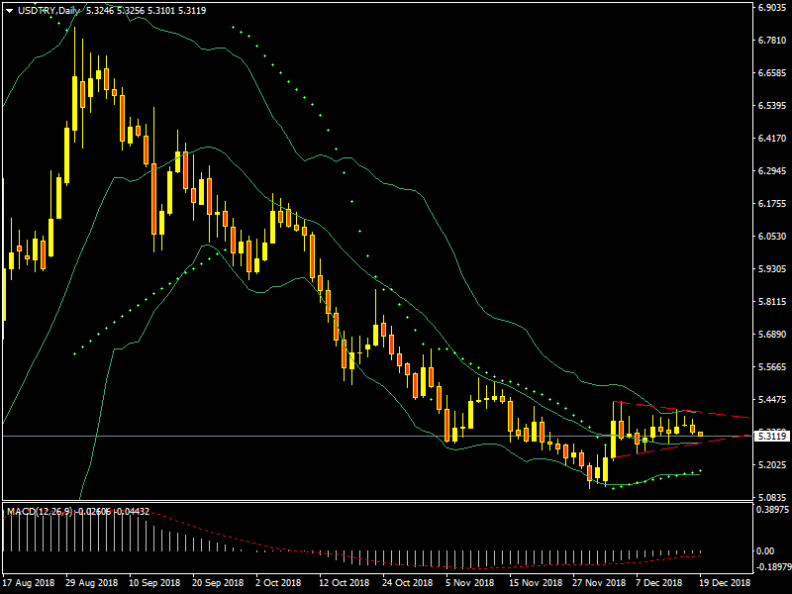Click the 5.5665 price scale label
This screenshot has width=792, height=594.
click(x=771, y=366)
